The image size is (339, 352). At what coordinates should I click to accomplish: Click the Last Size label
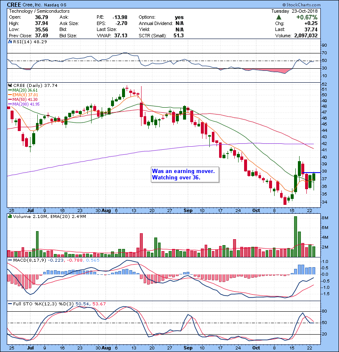tap(107, 29)
